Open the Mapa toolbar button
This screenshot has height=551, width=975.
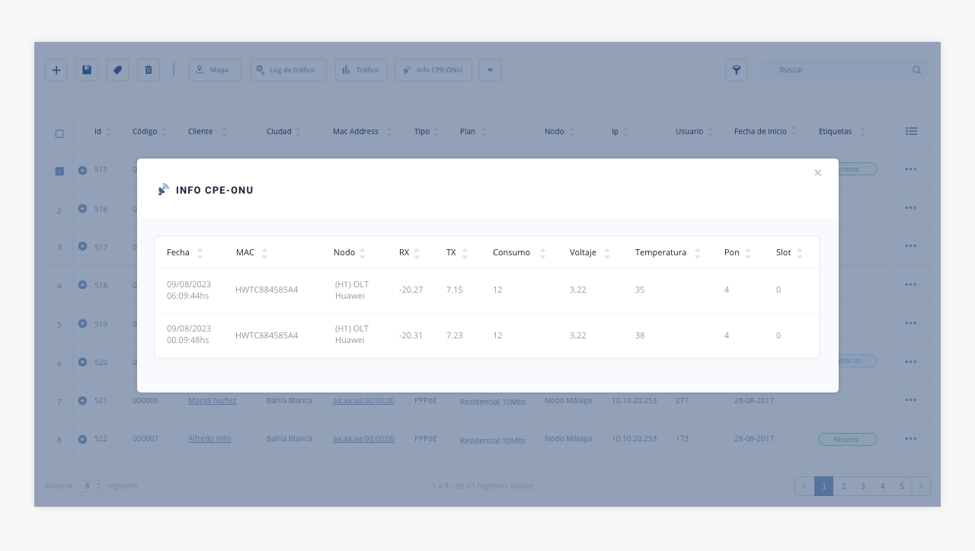[x=215, y=70]
